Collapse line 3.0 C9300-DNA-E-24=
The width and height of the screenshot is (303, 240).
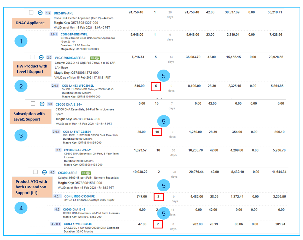tap(42, 104)
